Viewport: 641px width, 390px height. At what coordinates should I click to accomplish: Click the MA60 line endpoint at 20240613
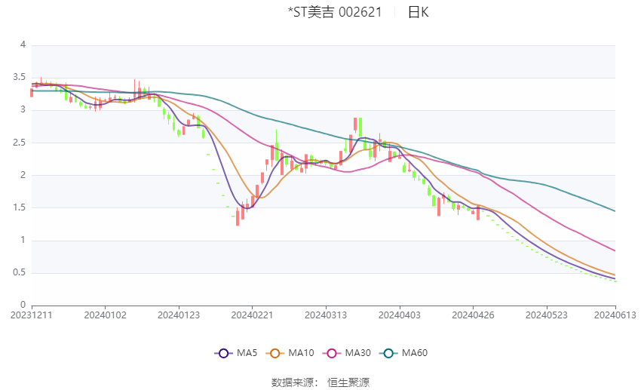615,211
